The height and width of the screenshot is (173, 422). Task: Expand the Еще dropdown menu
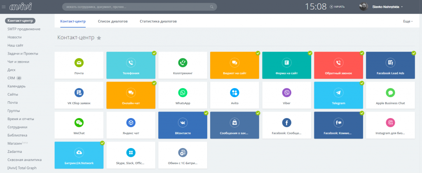(408, 21)
